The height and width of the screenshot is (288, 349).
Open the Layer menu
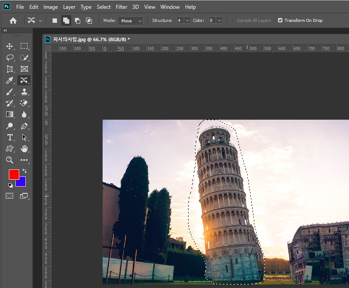[x=69, y=7]
